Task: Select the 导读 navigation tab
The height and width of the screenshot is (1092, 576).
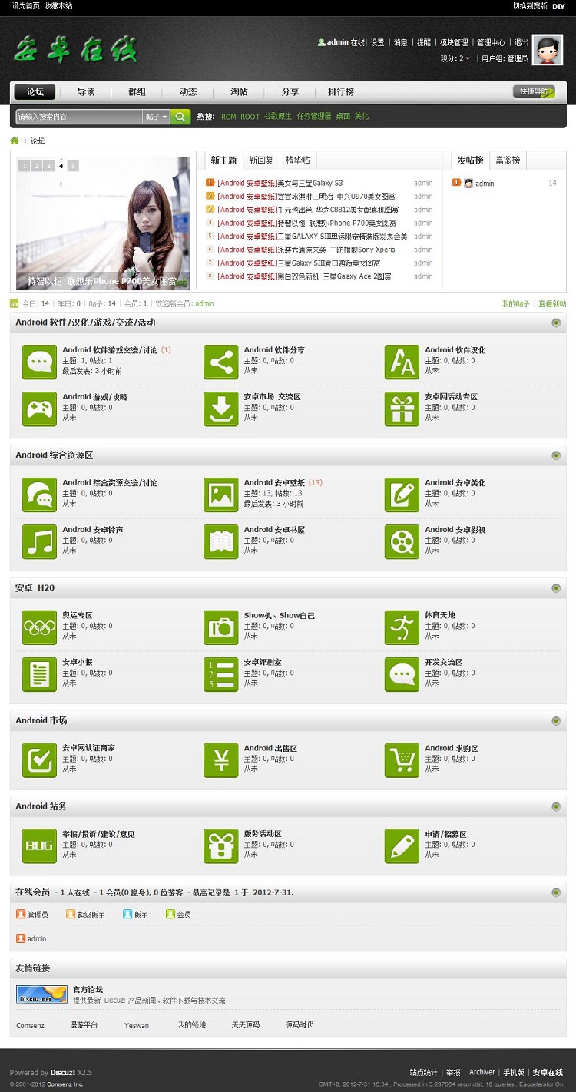Action: coord(86,92)
